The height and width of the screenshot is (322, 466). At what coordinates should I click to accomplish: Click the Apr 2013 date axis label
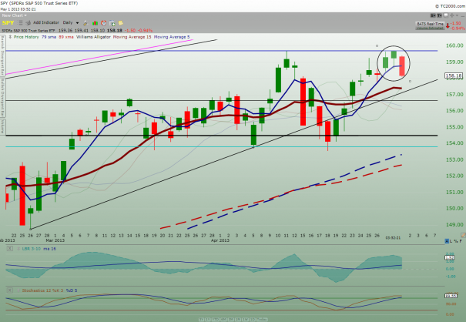click(x=220, y=240)
